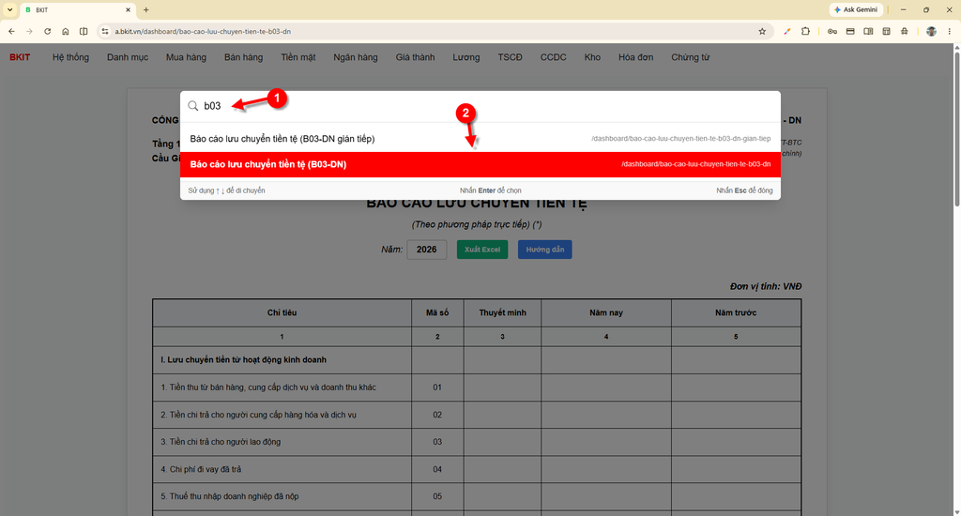961x516 pixels.
Task: Open the Lương menu
Action: pyautogui.click(x=465, y=57)
